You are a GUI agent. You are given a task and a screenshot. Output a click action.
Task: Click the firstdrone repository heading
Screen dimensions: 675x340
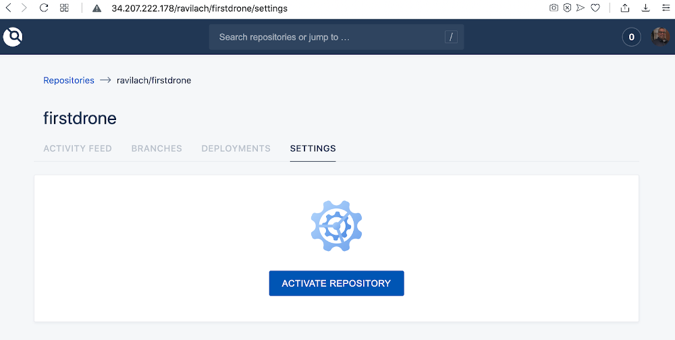click(x=80, y=118)
